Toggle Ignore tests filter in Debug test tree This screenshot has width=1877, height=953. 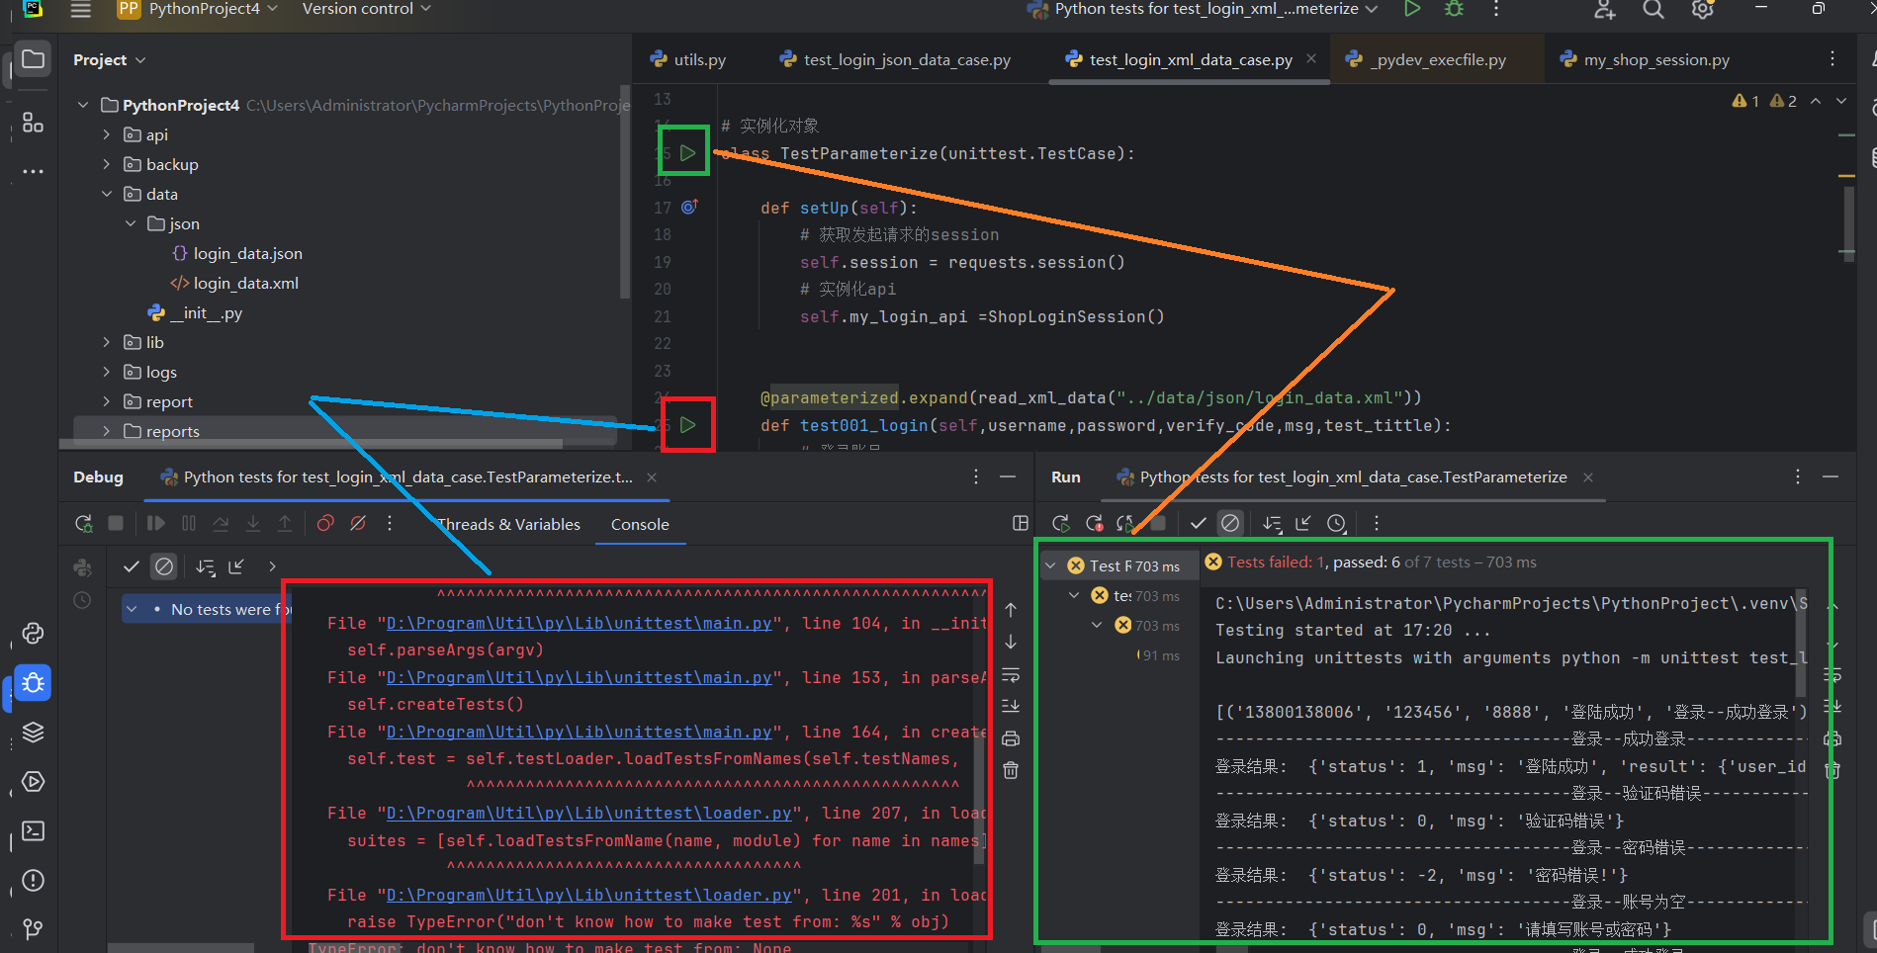[164, 566]
